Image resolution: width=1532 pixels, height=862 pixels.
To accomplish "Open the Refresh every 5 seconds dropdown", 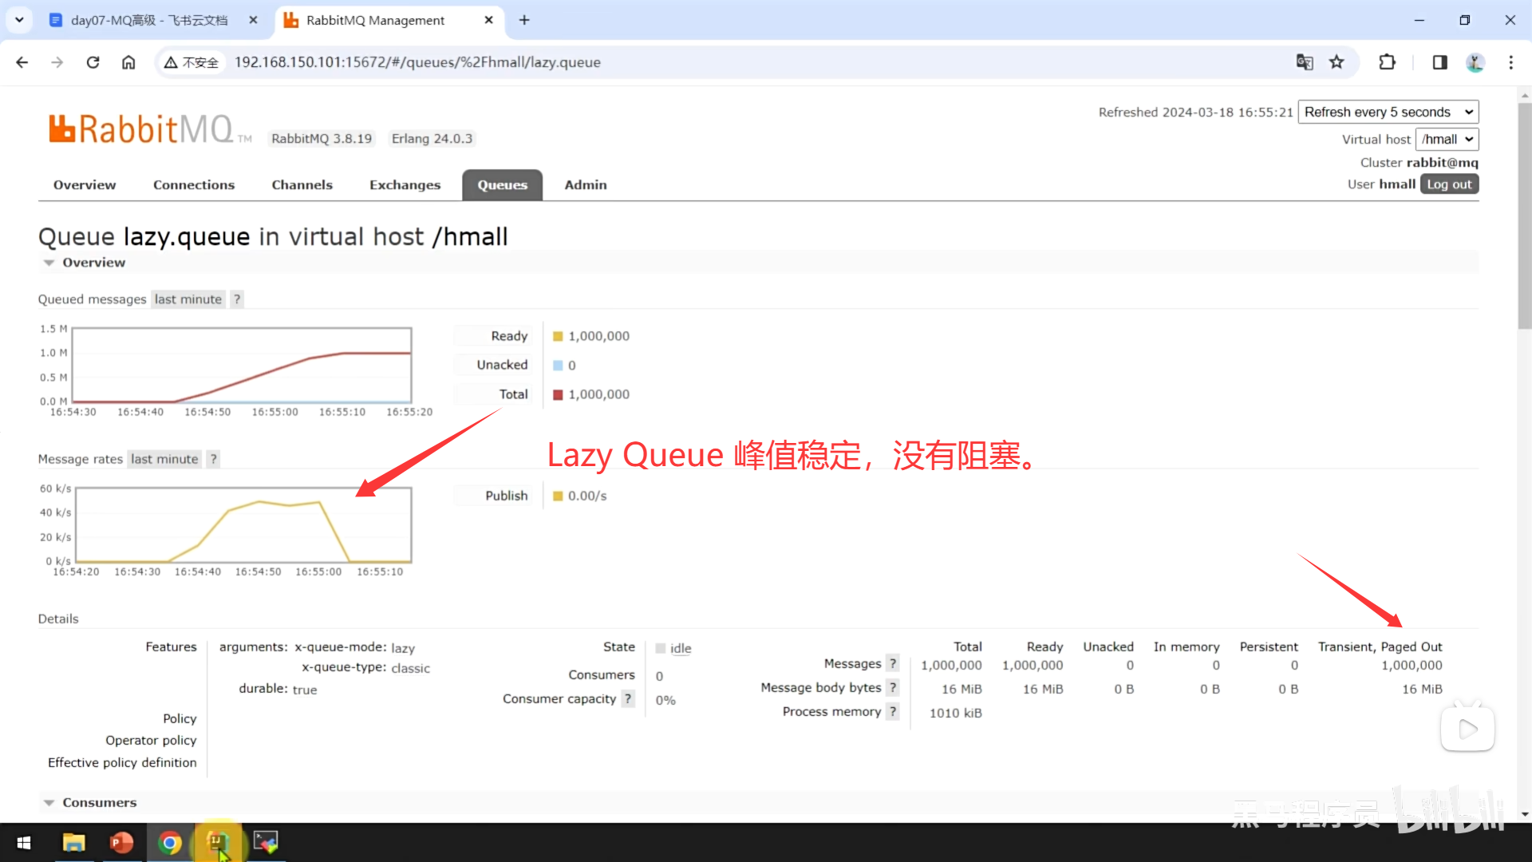I will 1388,112.
